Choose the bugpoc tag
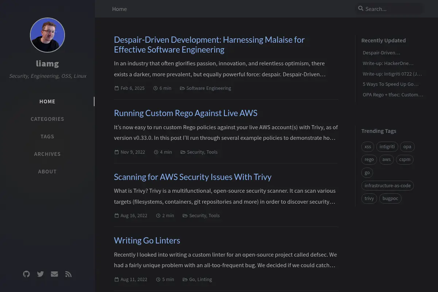This screenshot has height=292, width=438. point(390,199)
